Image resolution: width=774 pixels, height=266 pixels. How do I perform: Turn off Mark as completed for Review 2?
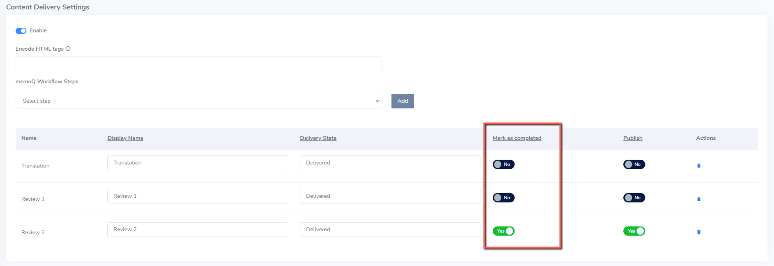pyautogui.click(x=504, y=231)
